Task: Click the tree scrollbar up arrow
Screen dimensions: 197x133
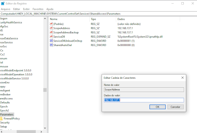Action: pos(45,19)
